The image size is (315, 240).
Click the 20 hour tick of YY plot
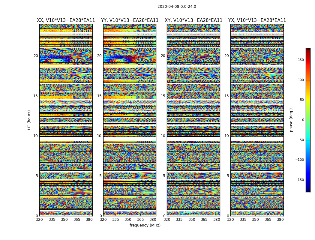pos(99,56)
